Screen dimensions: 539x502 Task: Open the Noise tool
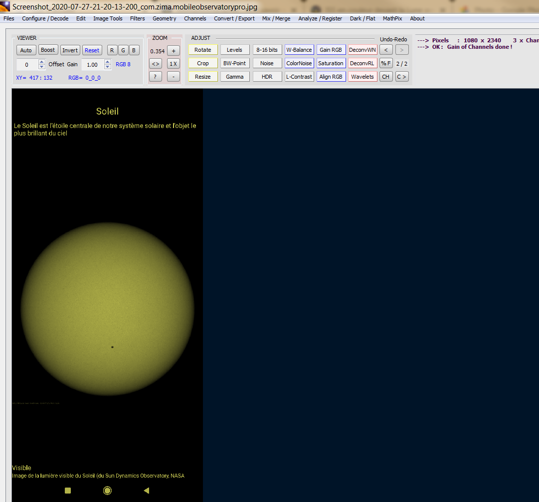(267, 63)
